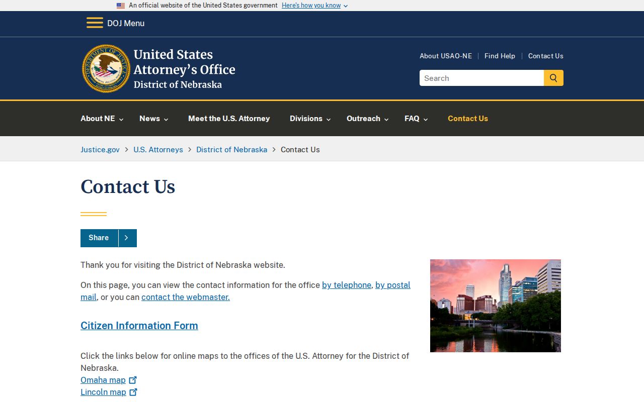Click external link icon beside Omaha map
The image size is (644, 402).
[133, 380]
